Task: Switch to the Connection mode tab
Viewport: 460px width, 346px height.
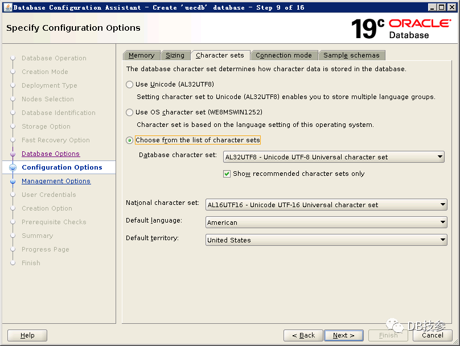Action: click(284, 55)
